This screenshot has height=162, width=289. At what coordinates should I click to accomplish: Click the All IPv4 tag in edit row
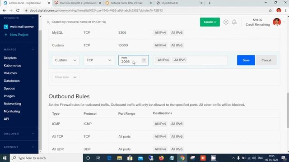[163, 60]
